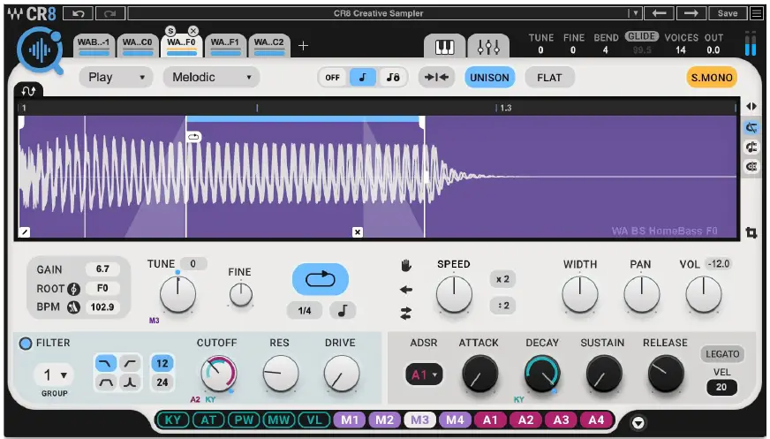This screenshot has height=439, width=770.
Task: Click the : 2 speed button
Action: click(x=502, y=306)
